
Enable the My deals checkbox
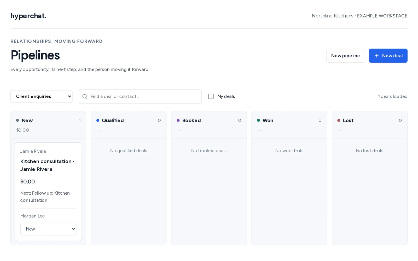[x=211, y=96]
